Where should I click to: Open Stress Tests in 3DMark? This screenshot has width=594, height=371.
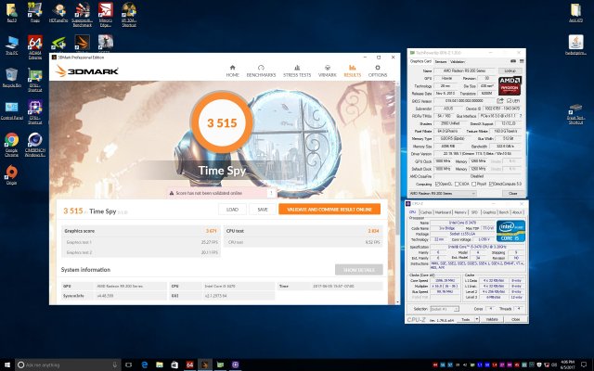click(297, 70)
